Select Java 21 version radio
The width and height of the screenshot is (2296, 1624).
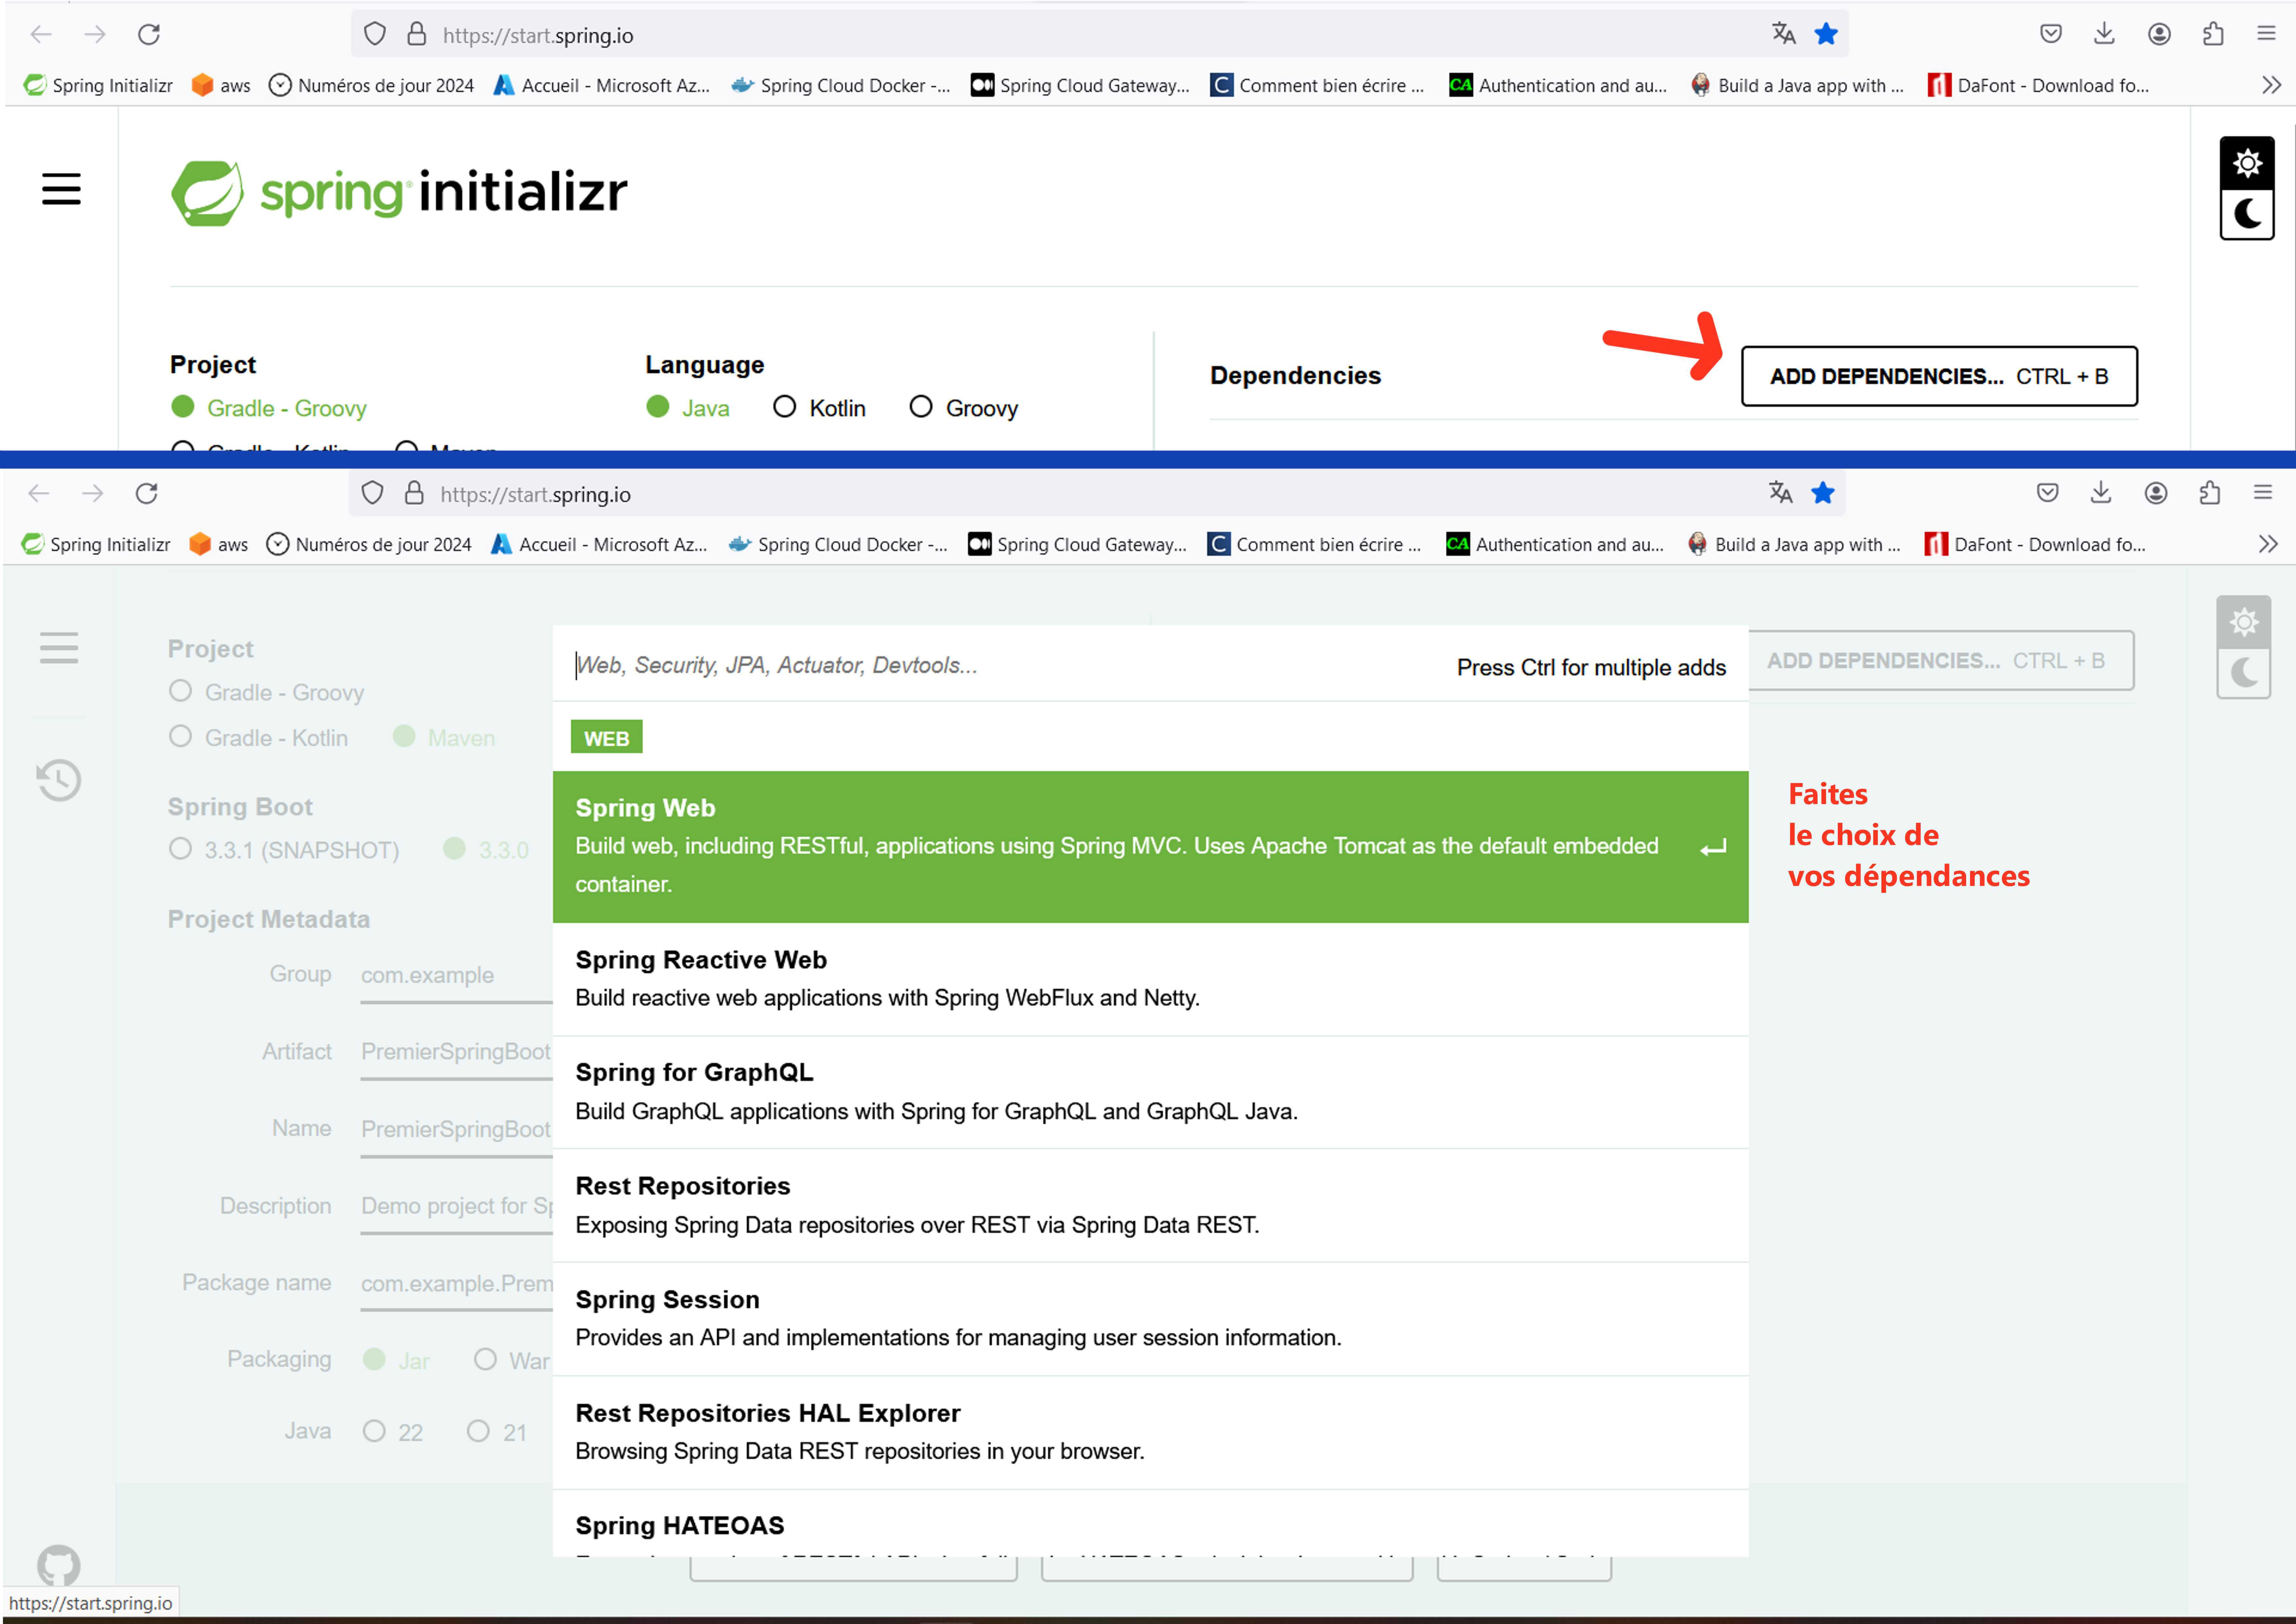(497, 1432)
